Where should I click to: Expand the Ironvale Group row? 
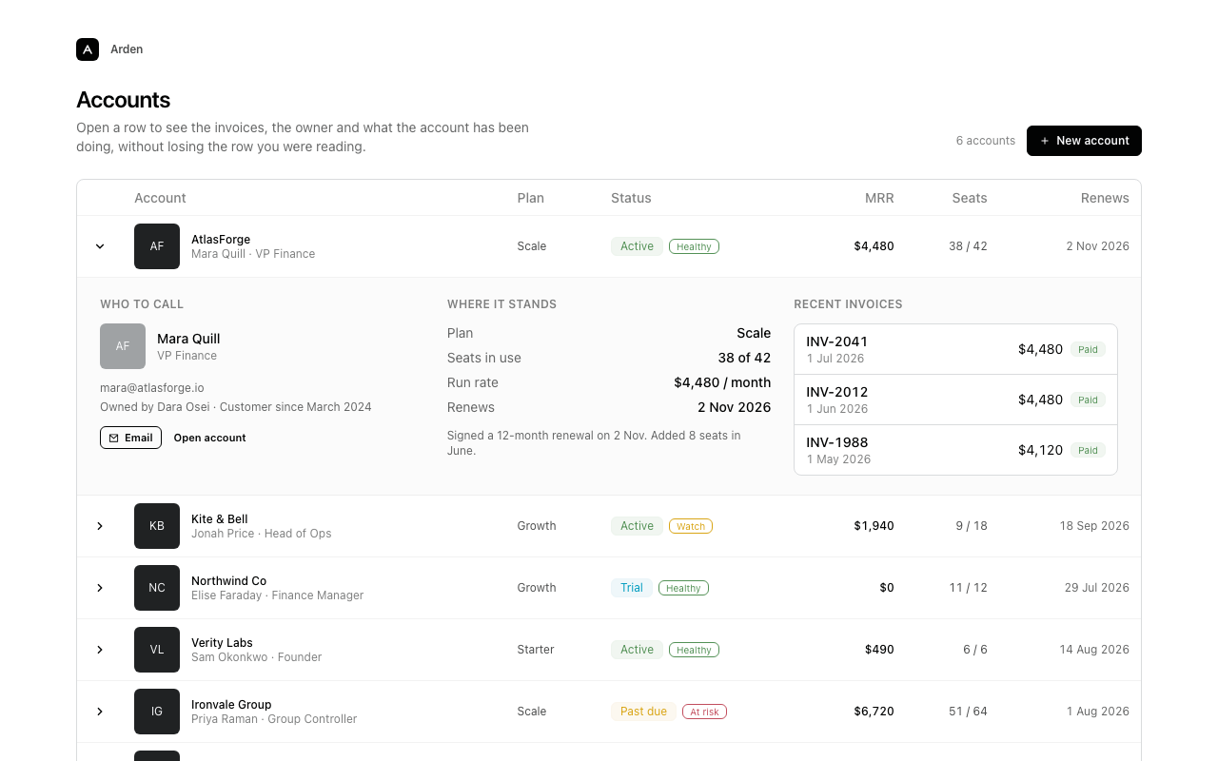click(100, 712)
